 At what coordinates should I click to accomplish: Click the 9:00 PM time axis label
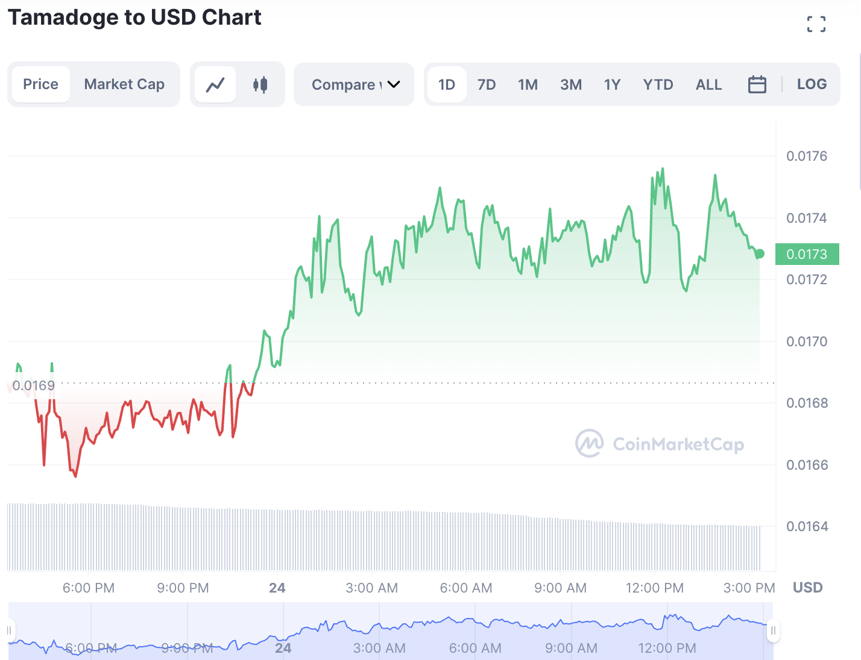pyautogui.click(x=183, y=588)
